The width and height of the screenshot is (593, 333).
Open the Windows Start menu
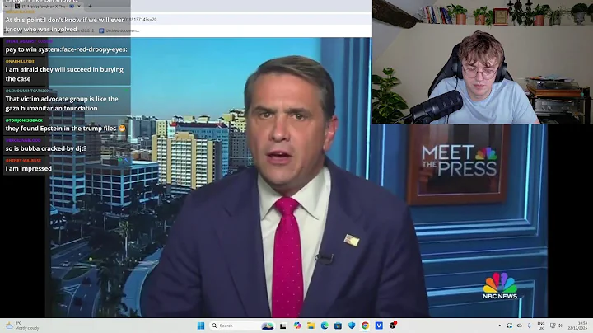(201, 326)
